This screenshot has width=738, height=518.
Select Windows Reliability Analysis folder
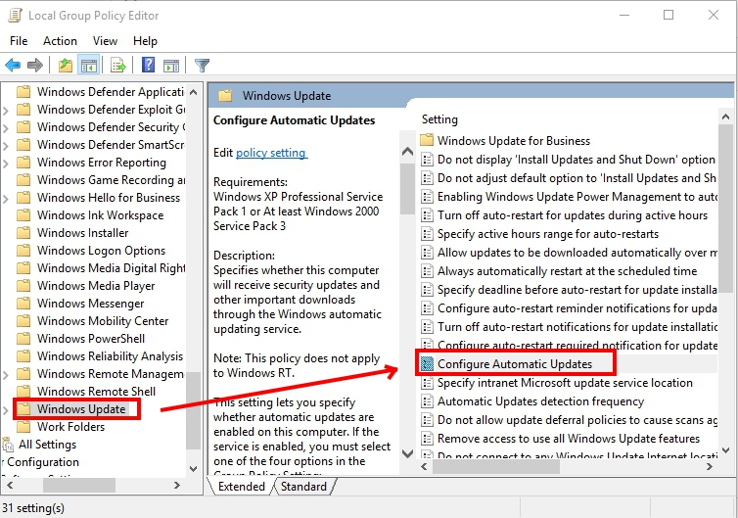pos(110,356)
